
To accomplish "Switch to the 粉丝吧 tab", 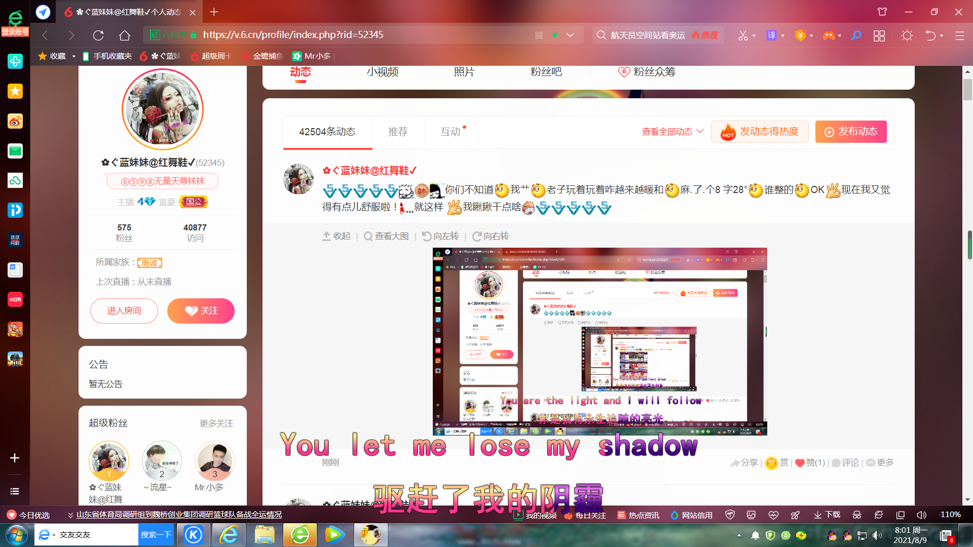I will tap(546, 72).
